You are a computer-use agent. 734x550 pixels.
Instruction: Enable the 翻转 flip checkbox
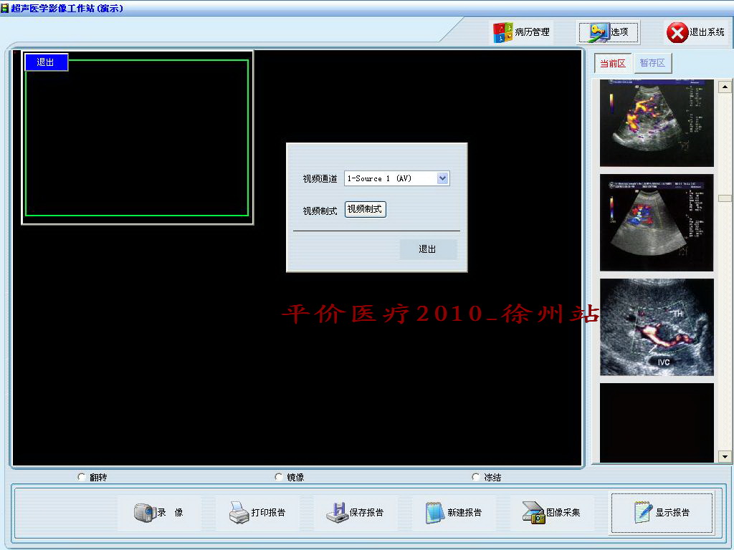point(81,475)
